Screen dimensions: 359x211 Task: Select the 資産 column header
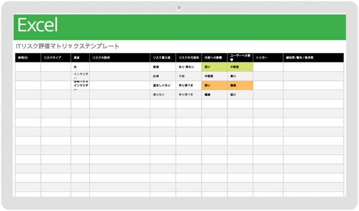point(80,57)
